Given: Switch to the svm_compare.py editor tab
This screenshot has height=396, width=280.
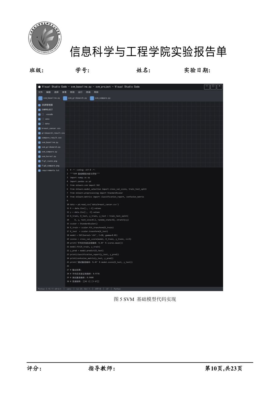Looking at the screenshot, I should tap(101, 98).
